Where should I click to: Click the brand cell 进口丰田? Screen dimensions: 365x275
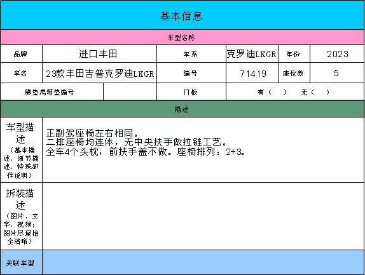click(x=99, y=54)
